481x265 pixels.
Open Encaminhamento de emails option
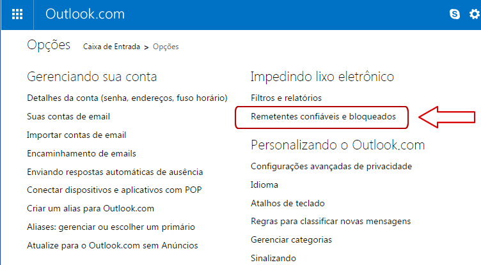81,154
